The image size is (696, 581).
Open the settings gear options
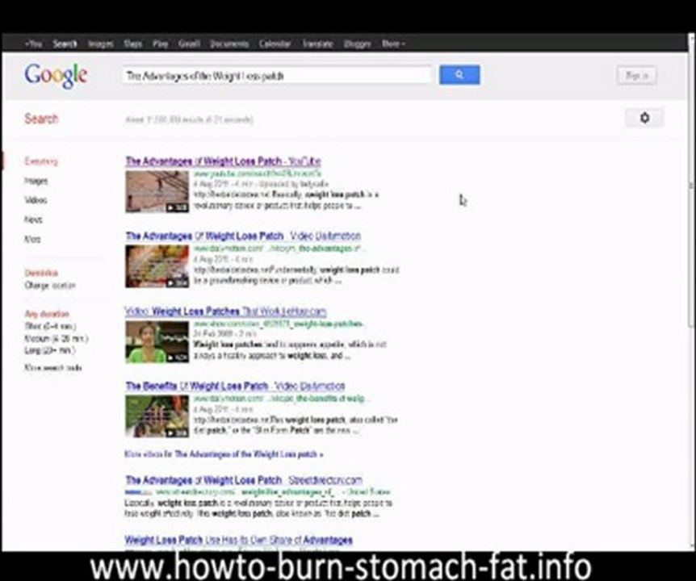[644, 118]
